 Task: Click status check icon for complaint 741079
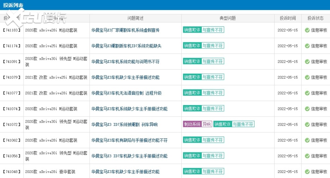tap(307, 77)
